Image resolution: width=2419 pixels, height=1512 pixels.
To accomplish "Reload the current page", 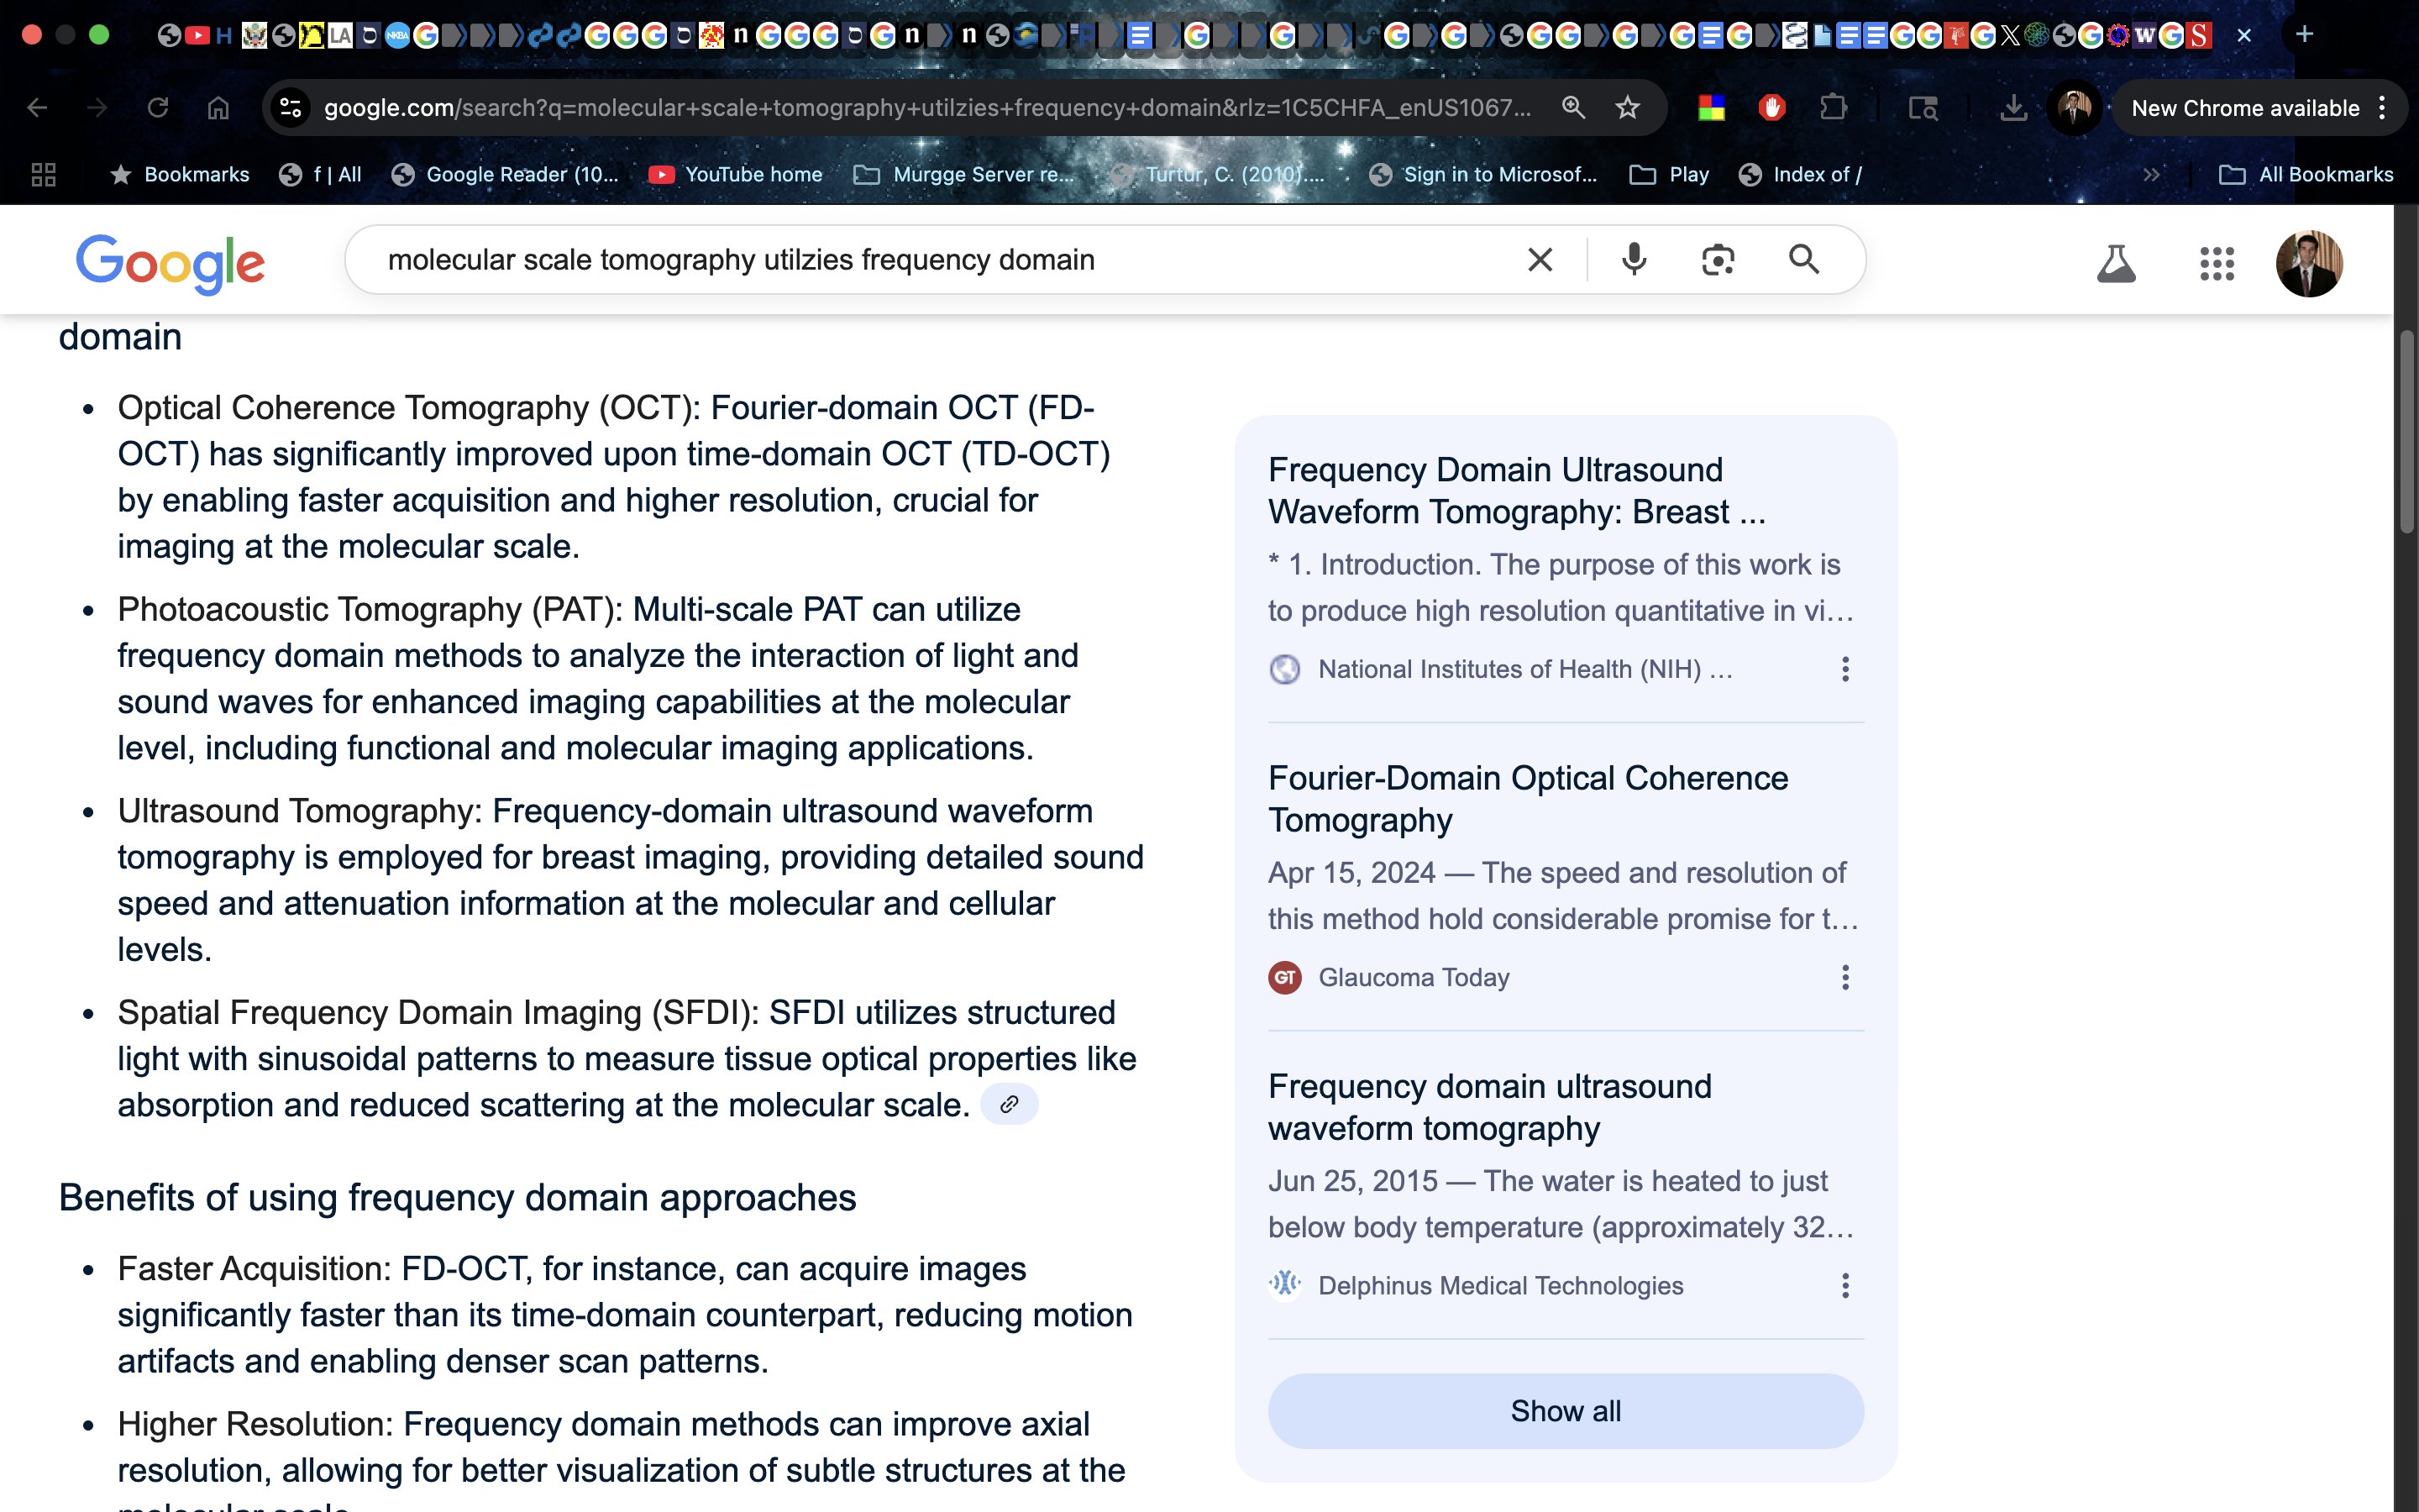I will [x=158, y=108].
